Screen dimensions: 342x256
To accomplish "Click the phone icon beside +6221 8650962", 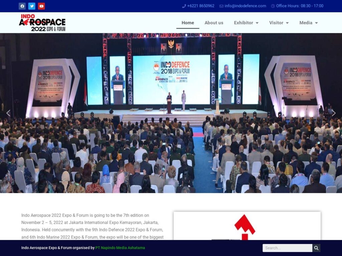I will pos(184,6).
